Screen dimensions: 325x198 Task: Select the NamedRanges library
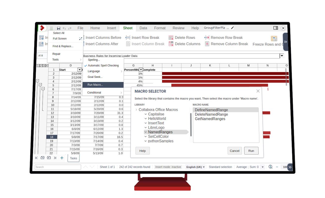click(160, 132)
